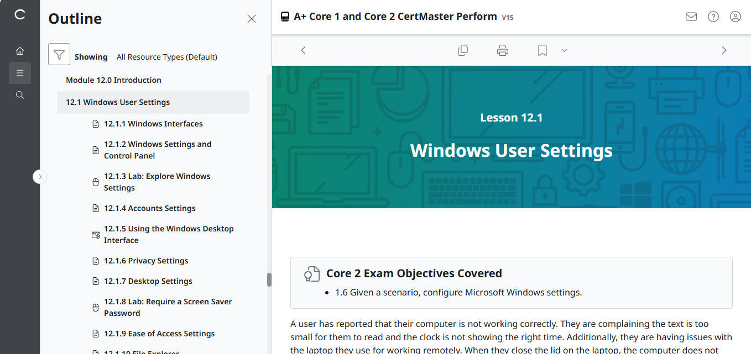
Task: Go to Home using the sidebar house icon
Action: (x=20, y=50)
